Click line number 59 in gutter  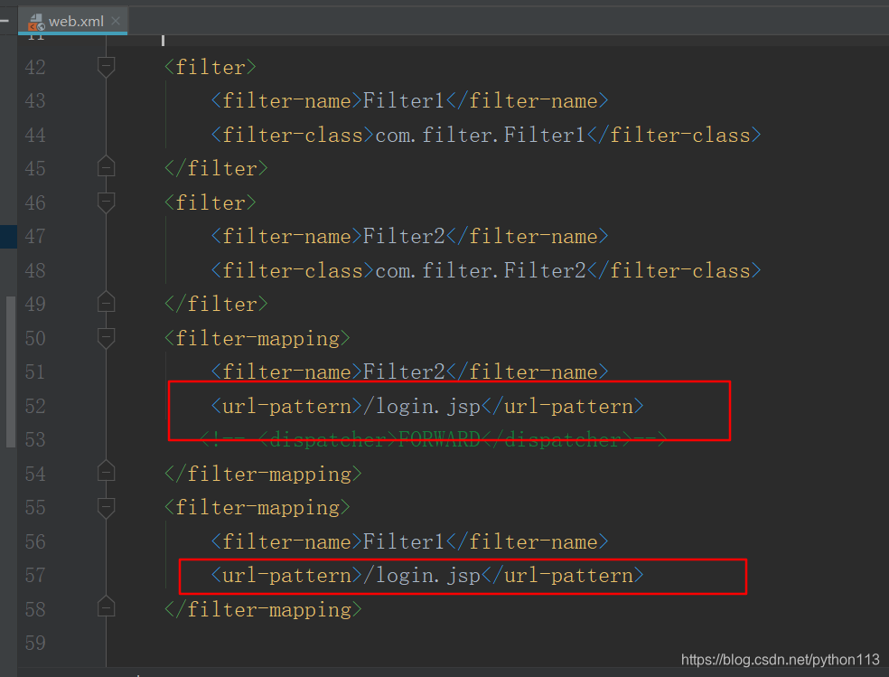(x=35, y=643)
